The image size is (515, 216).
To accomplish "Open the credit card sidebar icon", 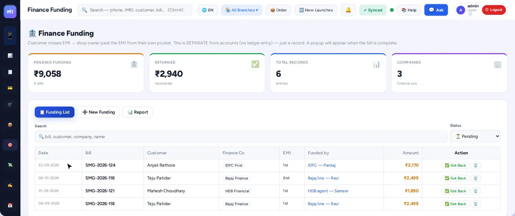I will 10,88.
